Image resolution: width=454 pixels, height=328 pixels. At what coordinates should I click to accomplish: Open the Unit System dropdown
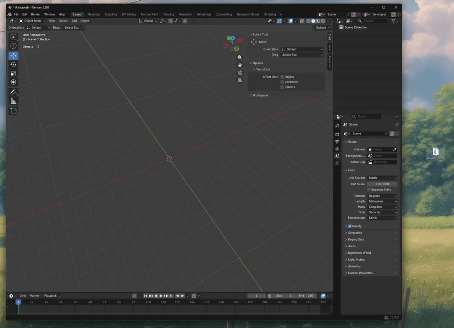point(382,178)
